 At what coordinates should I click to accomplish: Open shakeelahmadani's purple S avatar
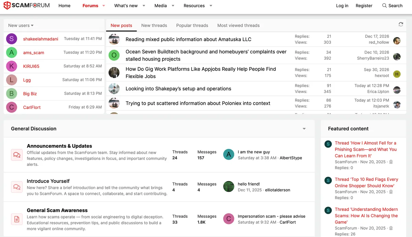12,39
